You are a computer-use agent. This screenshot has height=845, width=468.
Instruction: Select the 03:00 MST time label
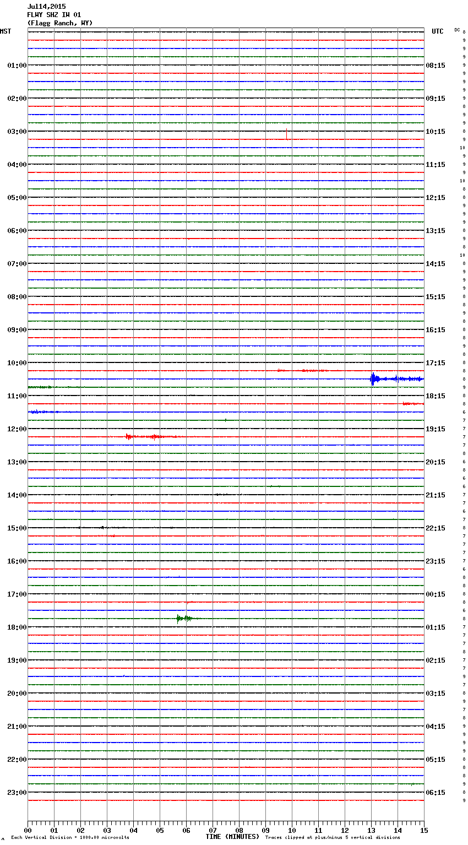(17, 132)
